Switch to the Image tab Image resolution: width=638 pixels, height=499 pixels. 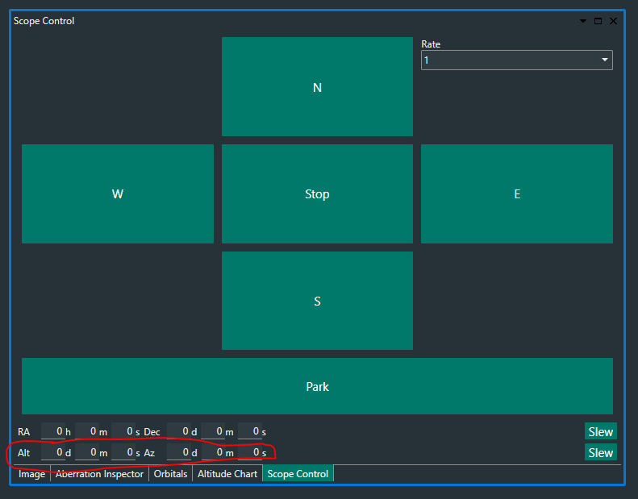click(x=31, y=474)
